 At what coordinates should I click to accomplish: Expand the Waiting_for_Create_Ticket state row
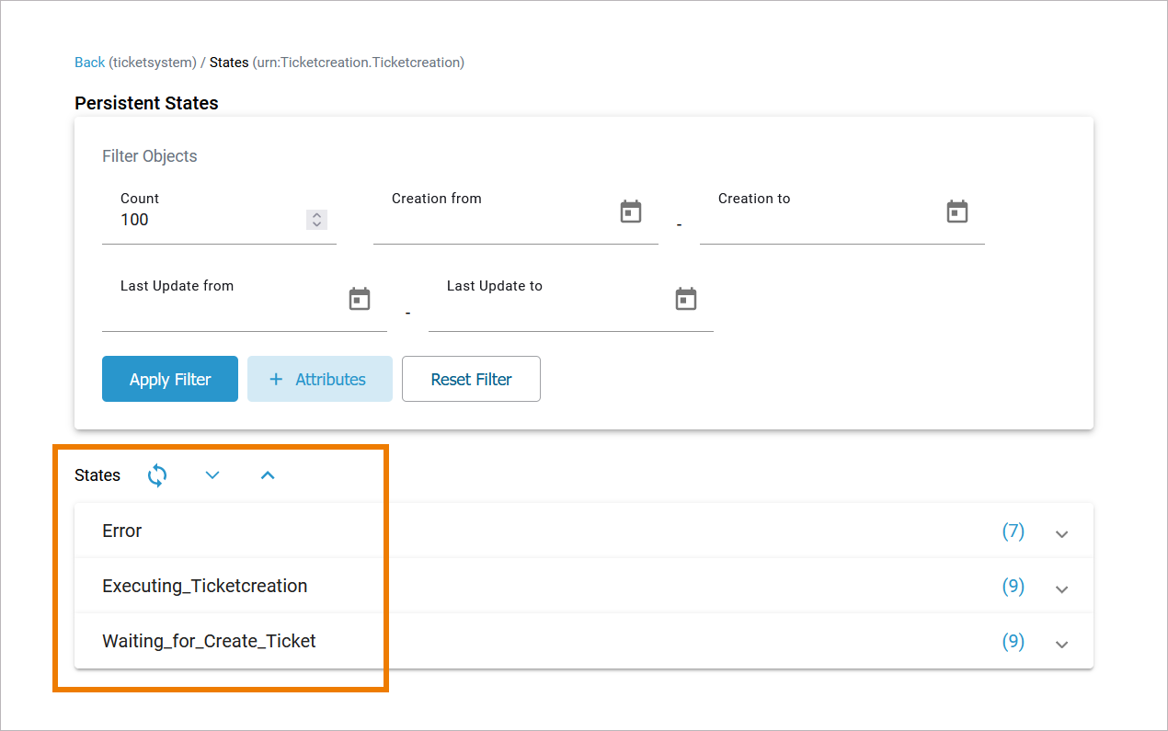click(x=1061, y=644)
